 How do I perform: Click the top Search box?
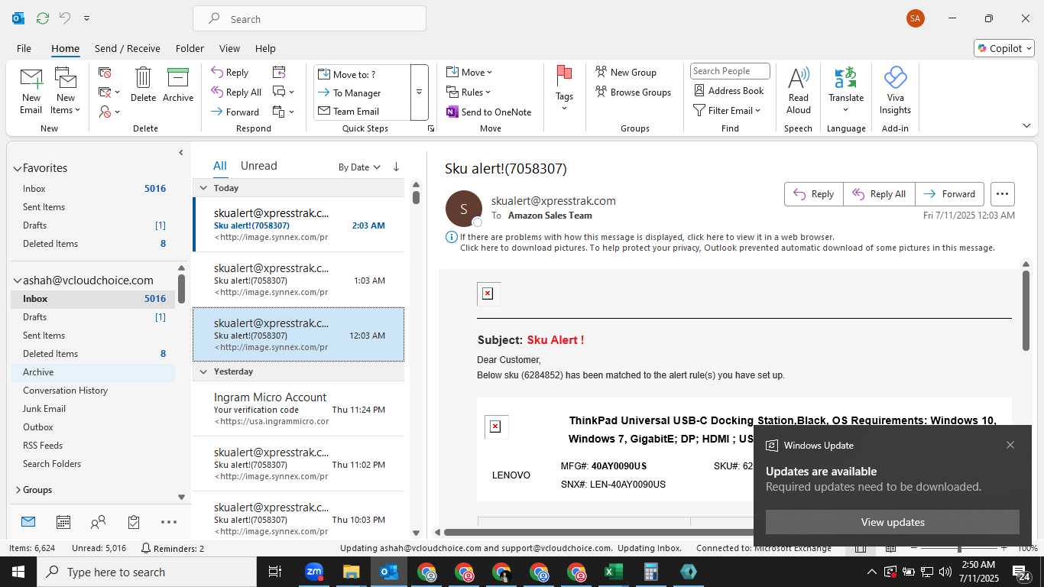point(310,19)
